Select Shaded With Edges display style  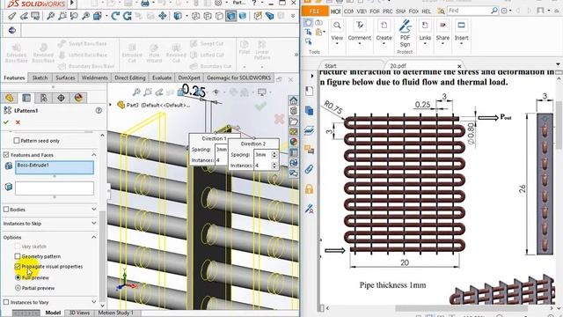pyautogui.click(x=230, y=16)
